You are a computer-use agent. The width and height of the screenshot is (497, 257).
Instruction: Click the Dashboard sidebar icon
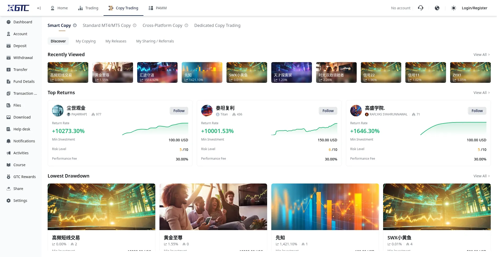[x=9, y=22]
